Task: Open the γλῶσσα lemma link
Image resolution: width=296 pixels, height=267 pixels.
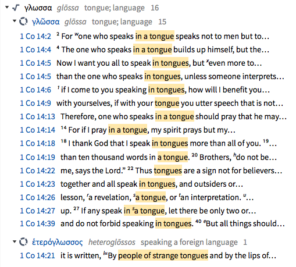Action: coord(45,22)
